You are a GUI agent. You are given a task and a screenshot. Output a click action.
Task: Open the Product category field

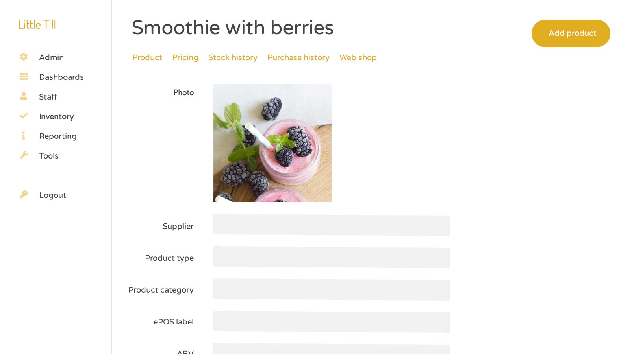(332, 290)
